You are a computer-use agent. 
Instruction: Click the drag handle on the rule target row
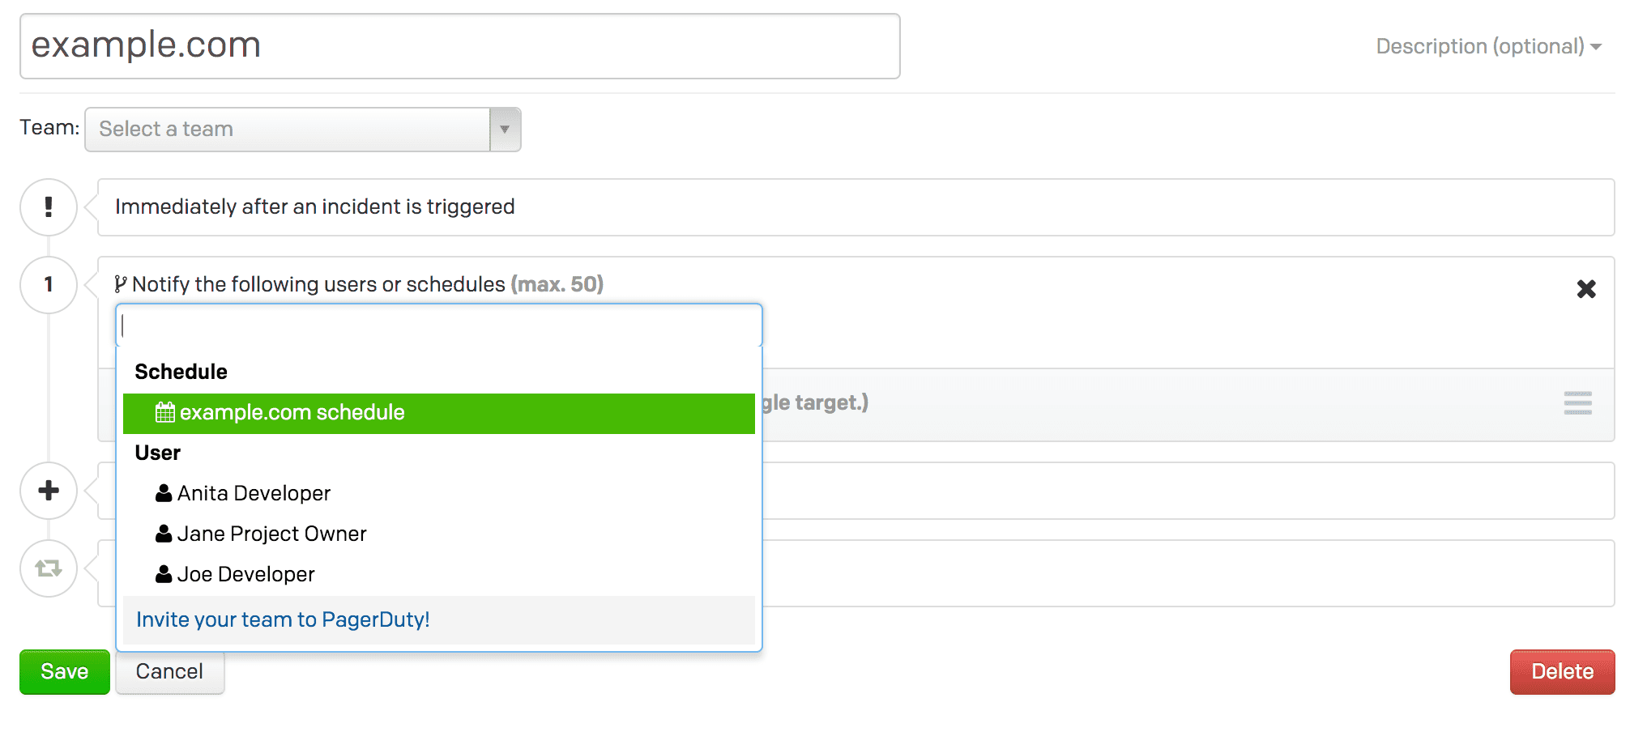click(1577, 402)
